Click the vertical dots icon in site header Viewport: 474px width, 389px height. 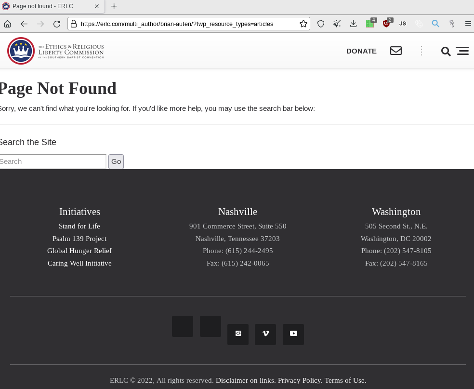(421, 51)
